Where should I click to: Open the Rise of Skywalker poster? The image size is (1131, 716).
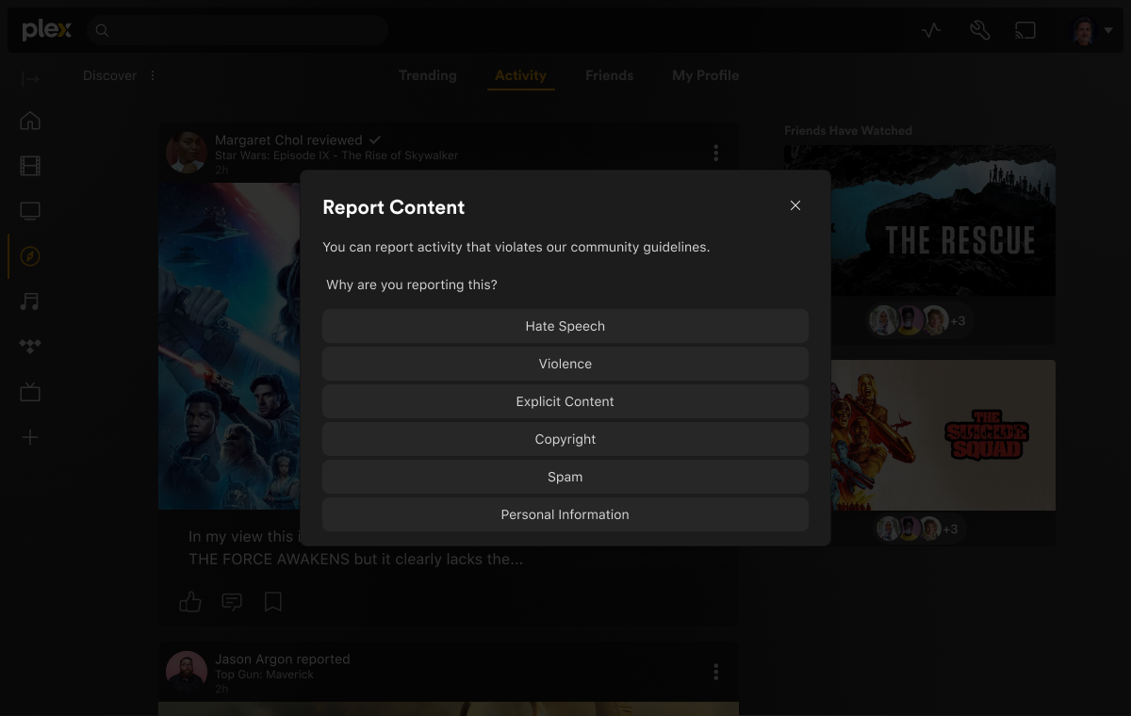229,346
